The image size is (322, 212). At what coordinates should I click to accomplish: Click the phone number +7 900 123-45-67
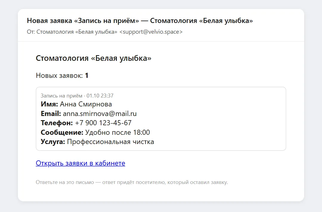(103, 123)
